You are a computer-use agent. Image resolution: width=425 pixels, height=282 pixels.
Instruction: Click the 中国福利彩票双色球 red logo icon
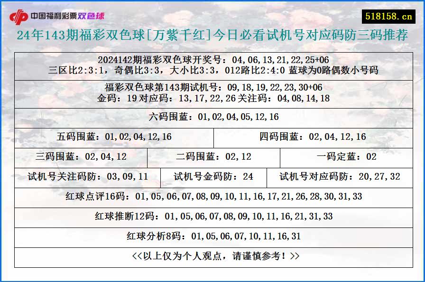coord(20,15)
